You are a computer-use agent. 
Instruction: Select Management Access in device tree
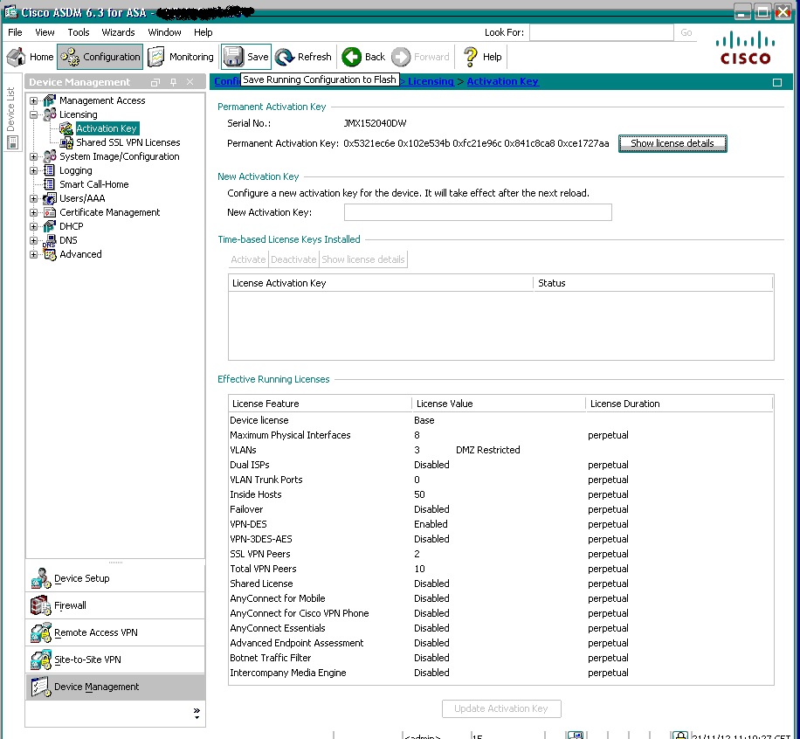pos(102,100)
